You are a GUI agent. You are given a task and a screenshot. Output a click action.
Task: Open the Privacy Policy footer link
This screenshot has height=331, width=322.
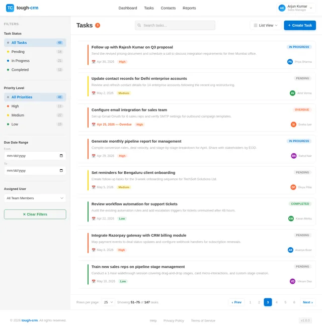coord(174,320)
